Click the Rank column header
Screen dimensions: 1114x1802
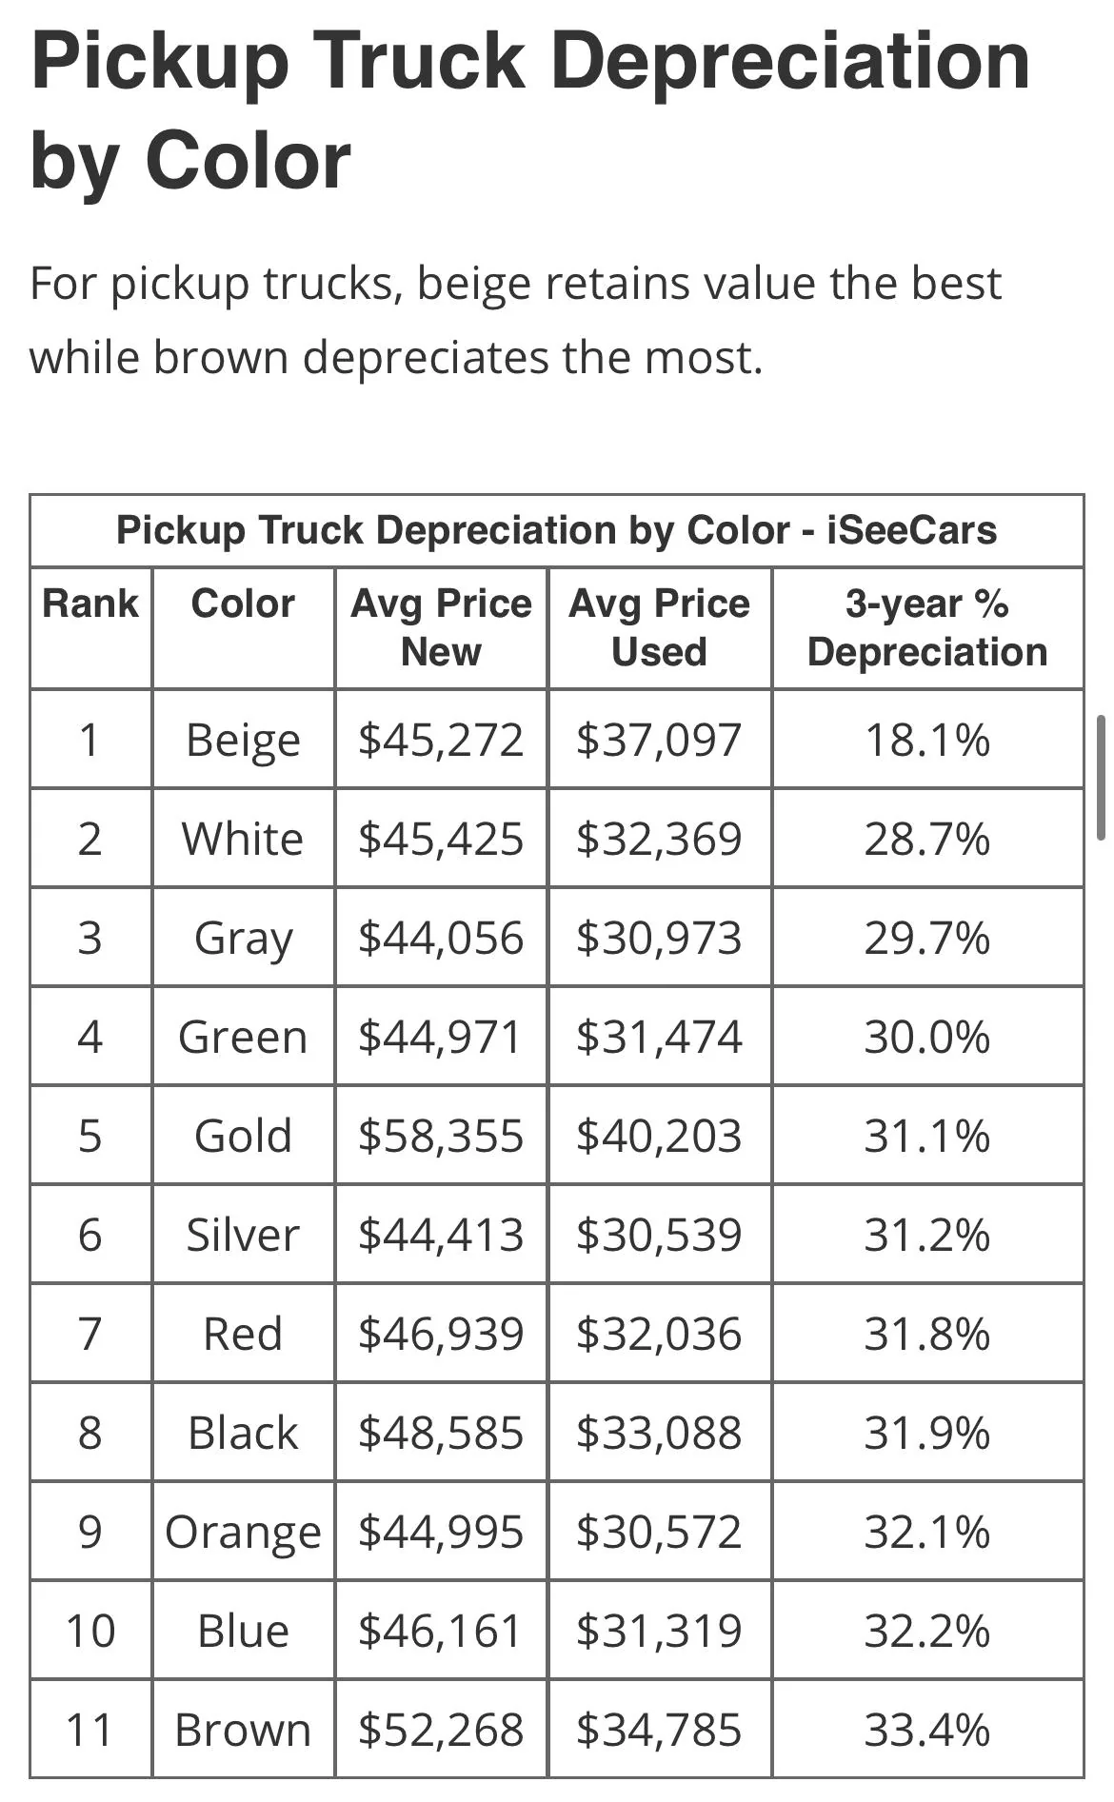click(90, 604)
